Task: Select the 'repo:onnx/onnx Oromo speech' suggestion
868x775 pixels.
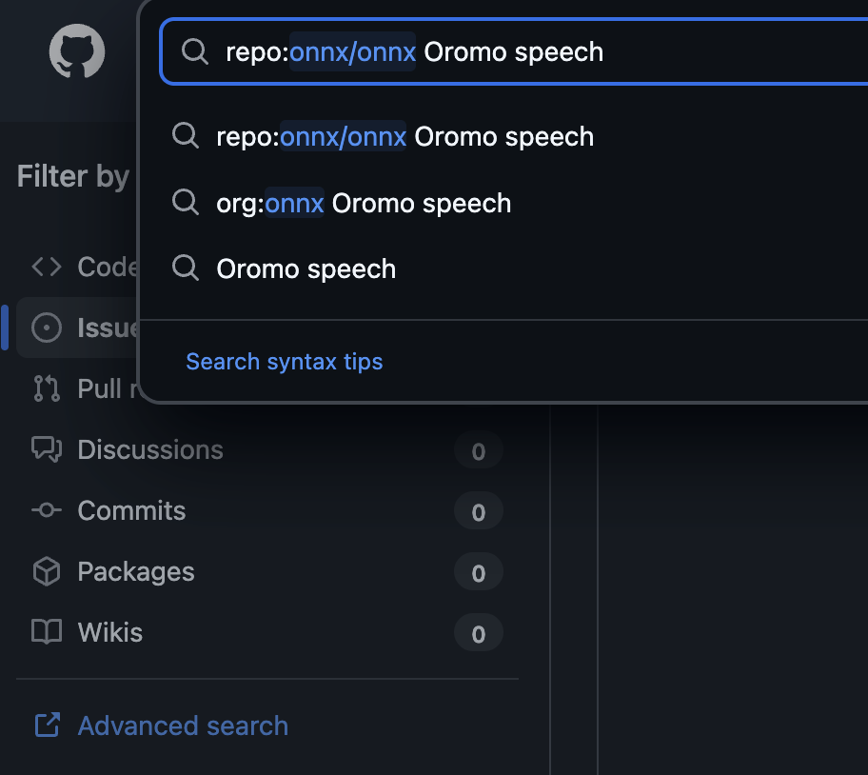Action: 404,137
